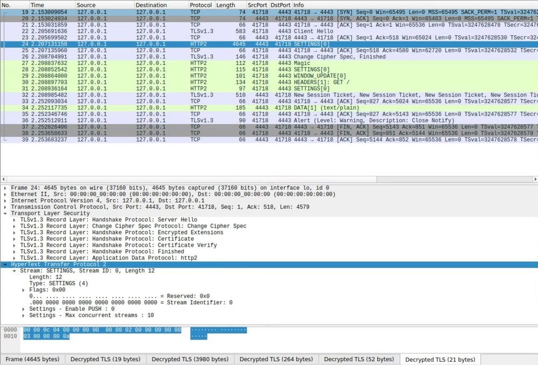Sort packets by the No. column header
The height and width of the screenshot is (365, 538).
pos(15,5)
